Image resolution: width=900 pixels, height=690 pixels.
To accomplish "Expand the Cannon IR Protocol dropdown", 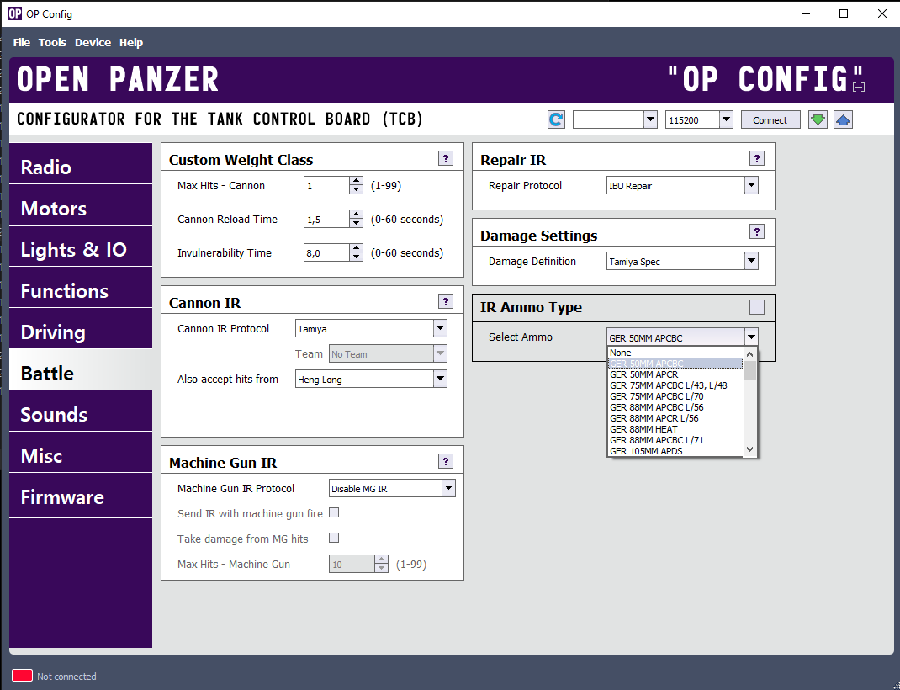I will [x=439, y=328].
